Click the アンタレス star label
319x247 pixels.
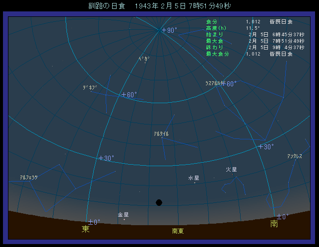point(295,156)
